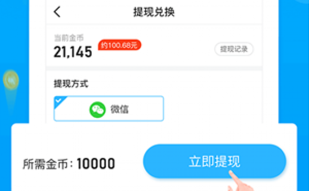This screenshot has width=309, height=191.
Task: Tap the 立即提现 button
Action: 214,161
